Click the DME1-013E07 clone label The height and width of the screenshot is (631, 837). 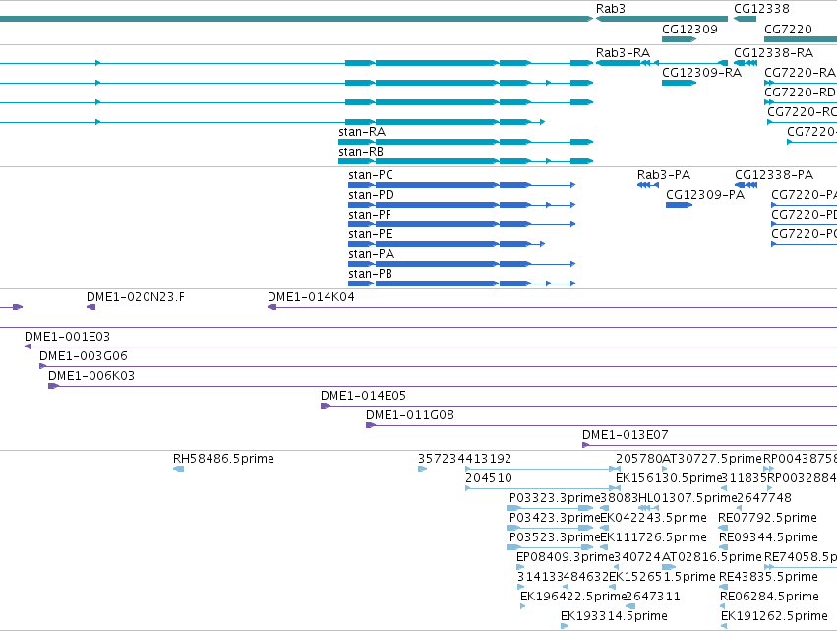(626, 436)
